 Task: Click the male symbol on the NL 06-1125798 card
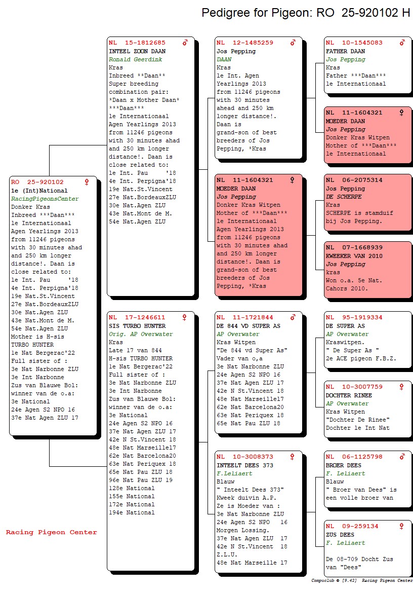pos(402,457)
